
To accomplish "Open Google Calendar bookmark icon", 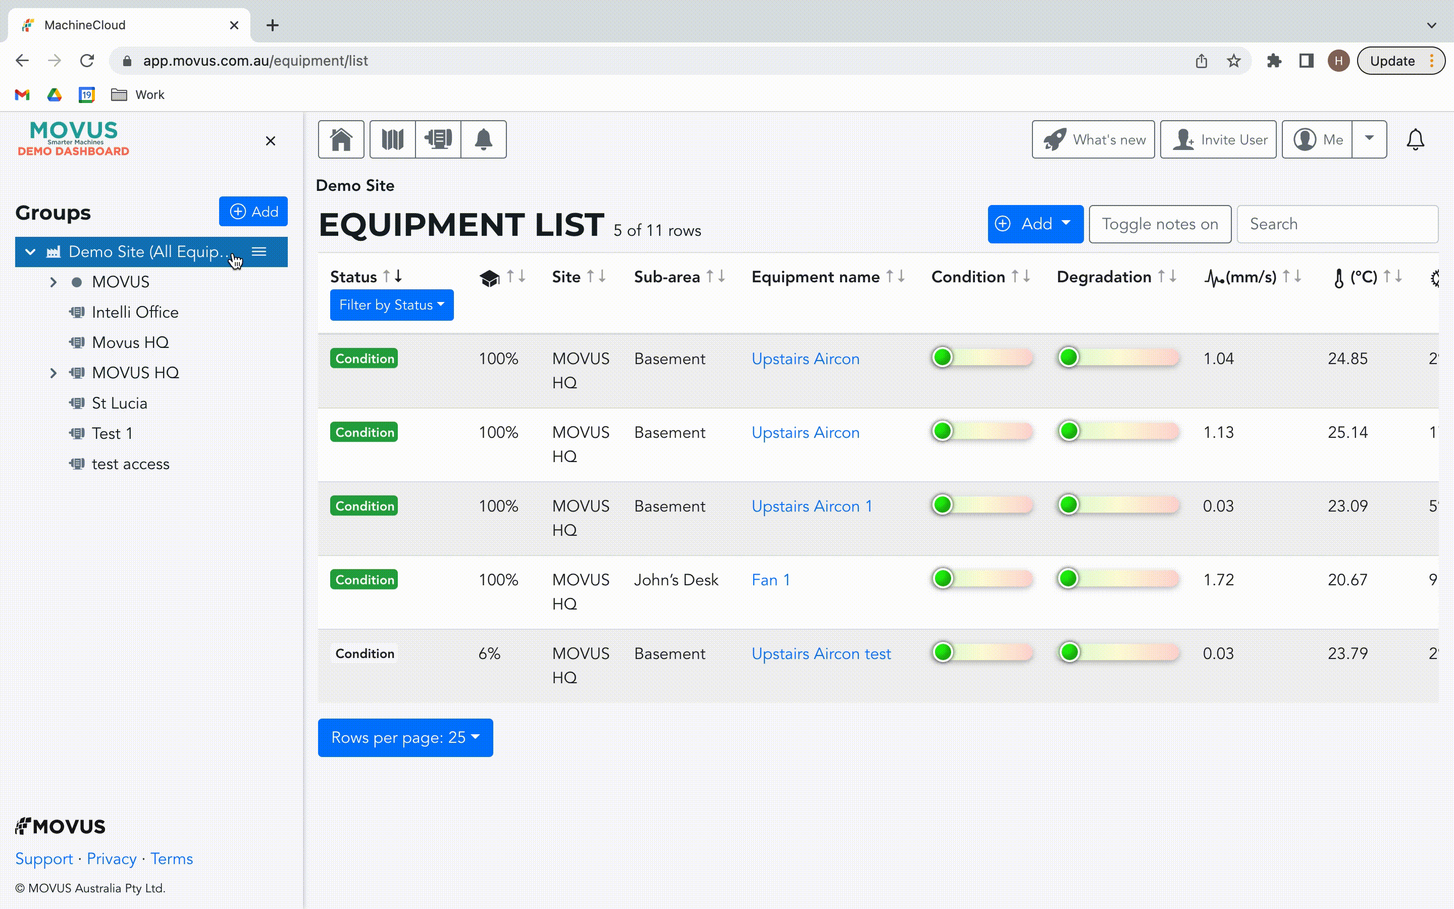I will [x=87, y=94].
